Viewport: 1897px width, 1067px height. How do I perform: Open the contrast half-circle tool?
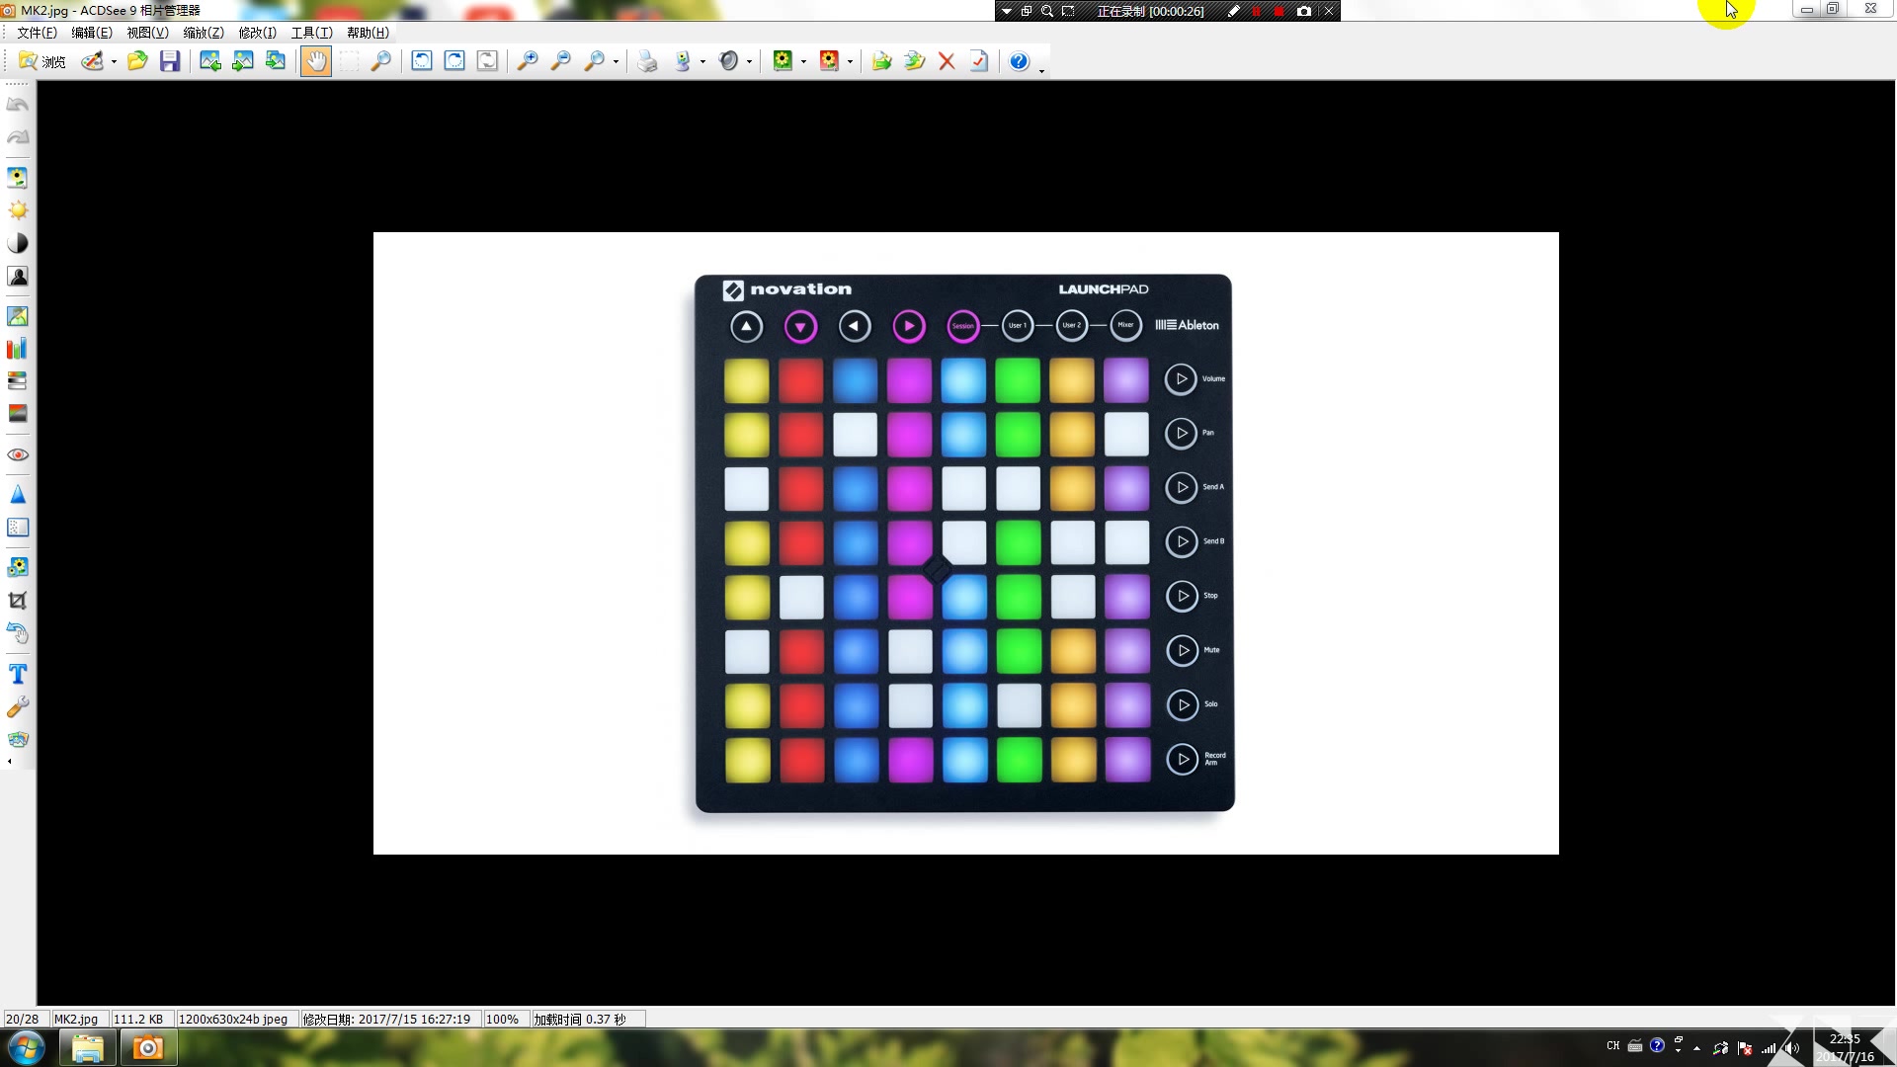[x=18, y=243]
